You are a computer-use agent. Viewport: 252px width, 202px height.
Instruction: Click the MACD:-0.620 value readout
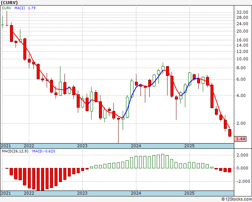tap(44, 151)
